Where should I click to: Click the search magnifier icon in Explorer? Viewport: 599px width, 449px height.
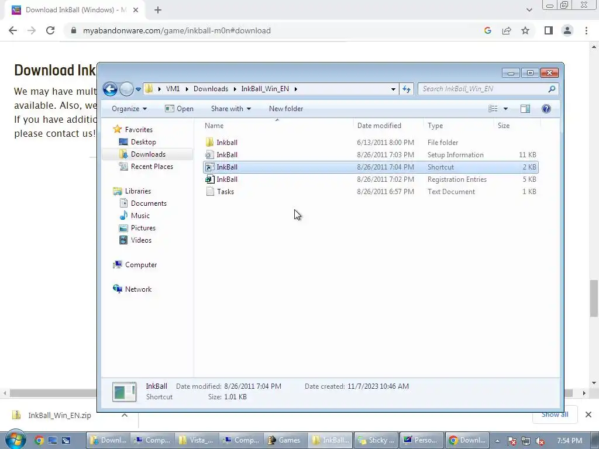click(x=552, y=89)
